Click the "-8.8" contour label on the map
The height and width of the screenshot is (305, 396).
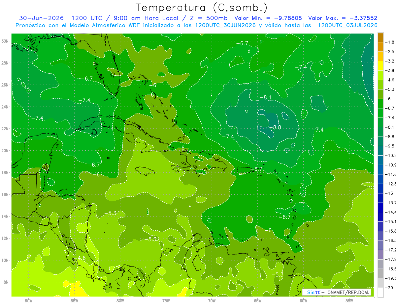pyautogui.click(x=275, y=127)
